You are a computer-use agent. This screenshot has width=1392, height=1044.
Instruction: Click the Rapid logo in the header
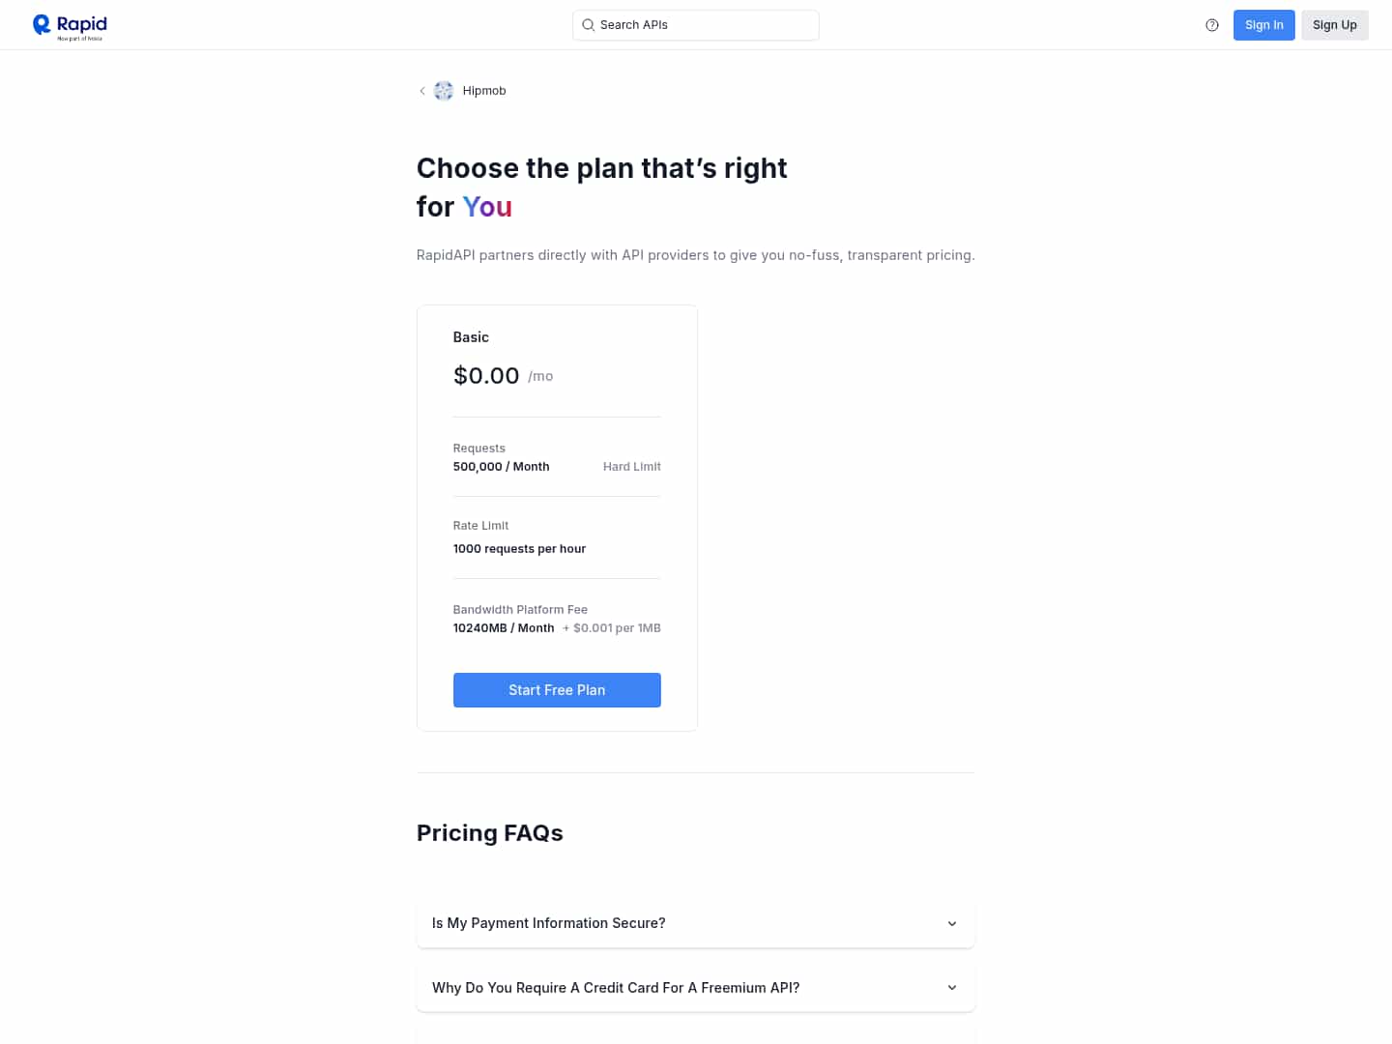pyautogui.click(x=70, y=26)
